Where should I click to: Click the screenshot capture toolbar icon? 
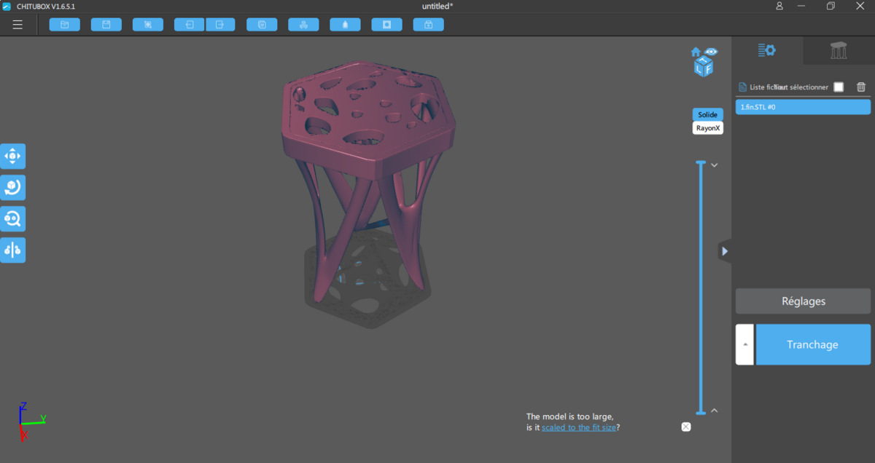(147, 25)
